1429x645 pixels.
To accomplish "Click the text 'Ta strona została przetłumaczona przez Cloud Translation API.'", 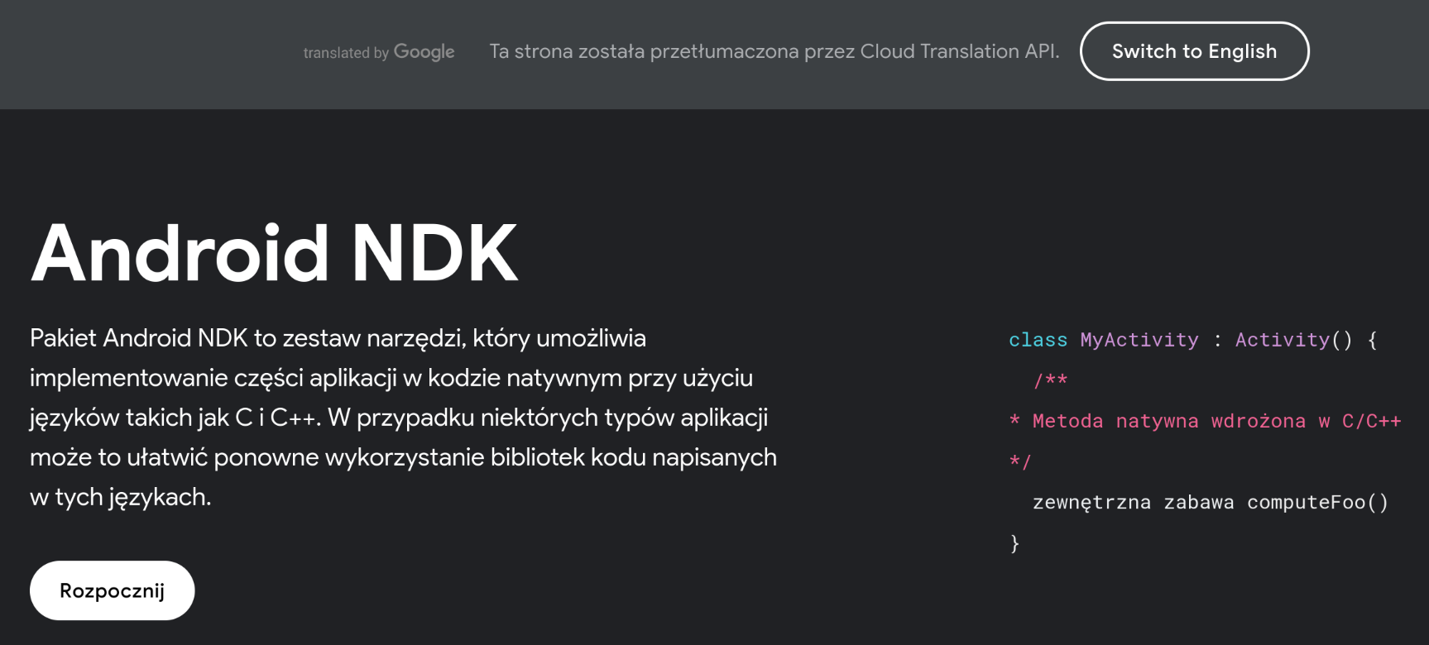I will pos(774,51).
